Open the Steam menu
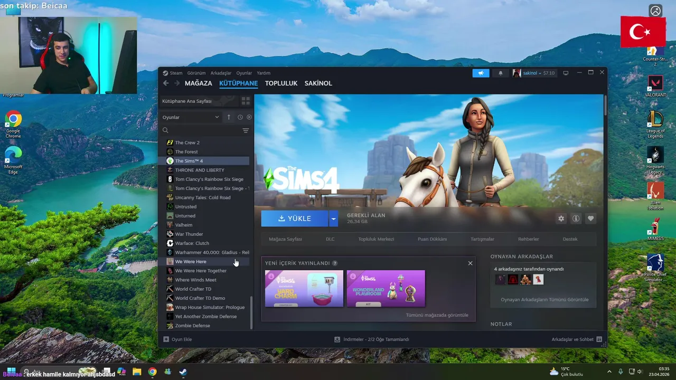676x380 pixels. pyautogui.click(x=176, y=73)
